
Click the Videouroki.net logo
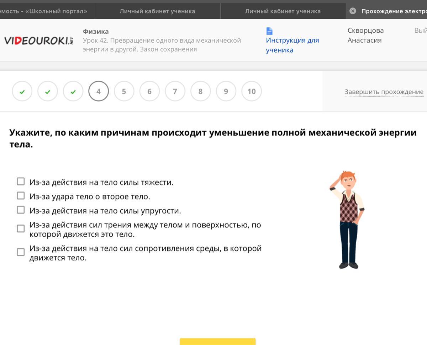pyautogui.click(x=38, y=41)
